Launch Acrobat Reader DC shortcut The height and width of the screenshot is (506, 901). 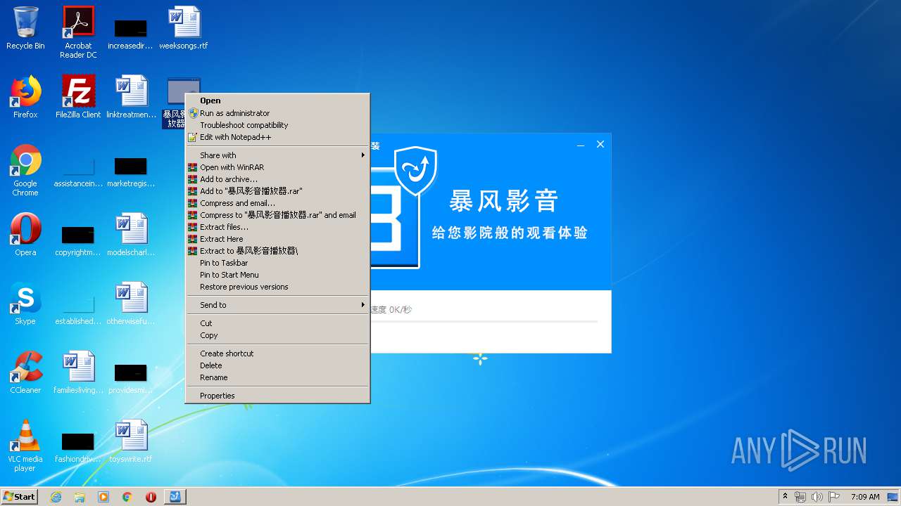(x=78, y=32)
